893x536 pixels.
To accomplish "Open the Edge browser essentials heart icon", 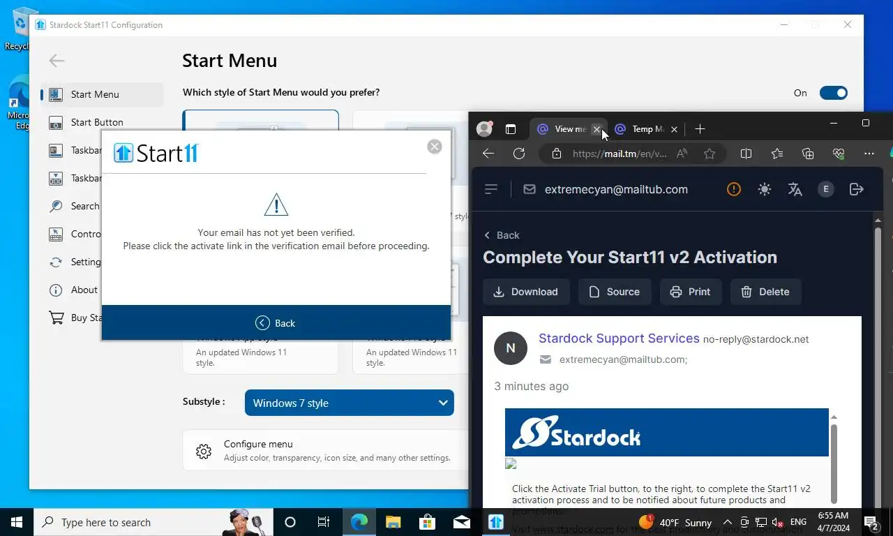I will [x=839, y=154].
